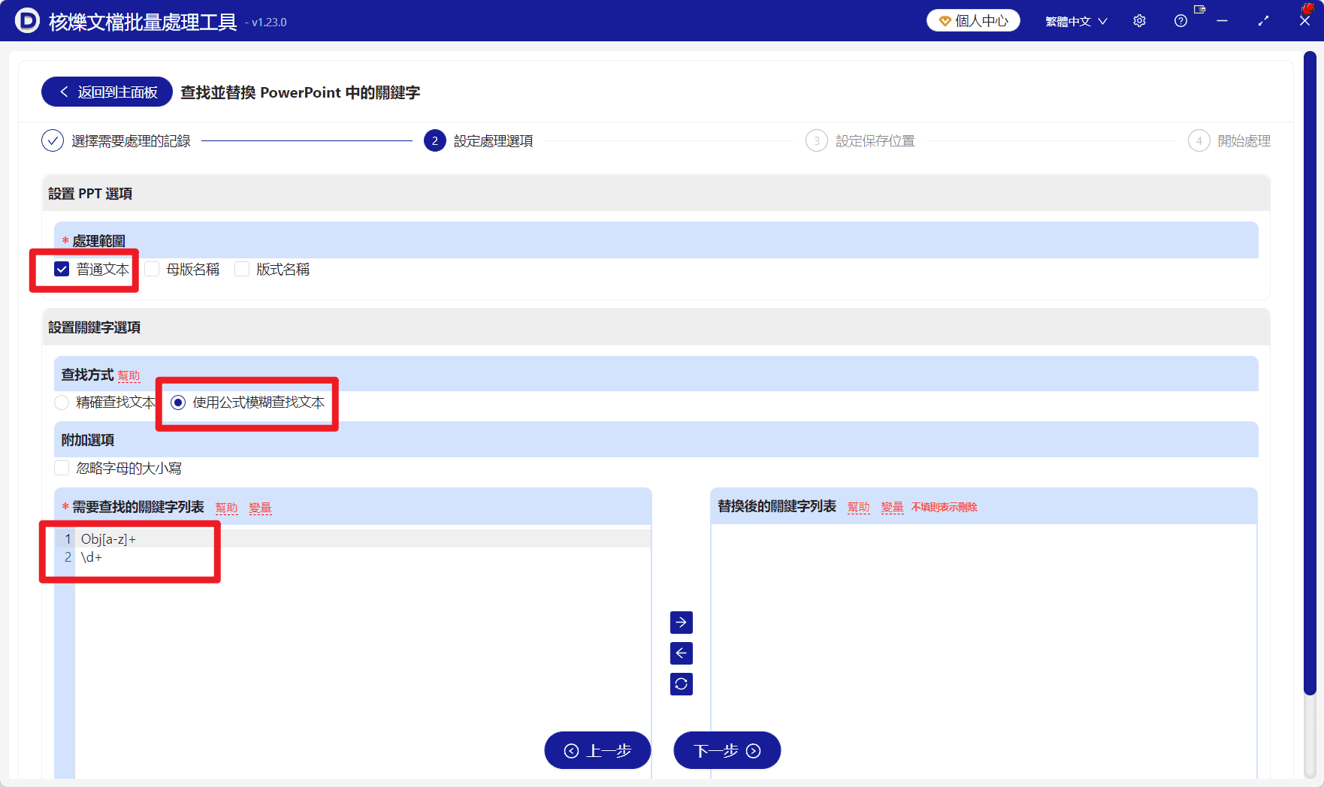Screen dimensions: 1324x787
Task: Select the 精確查找文本 radio button
Action: coord(62,403)
